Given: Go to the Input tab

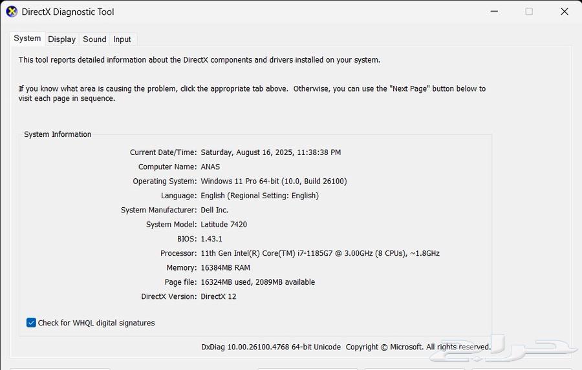Looking at the screenshot, I should (x=122, y=39).
